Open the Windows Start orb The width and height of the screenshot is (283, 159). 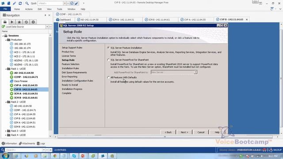click(x=5, y=156)
